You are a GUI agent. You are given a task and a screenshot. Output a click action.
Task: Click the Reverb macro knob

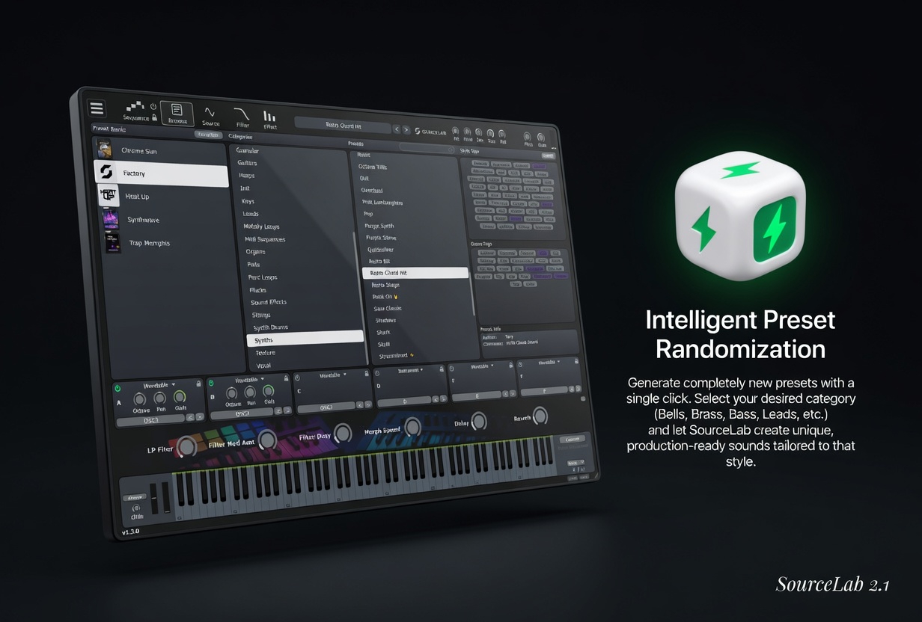coord(540,416)
